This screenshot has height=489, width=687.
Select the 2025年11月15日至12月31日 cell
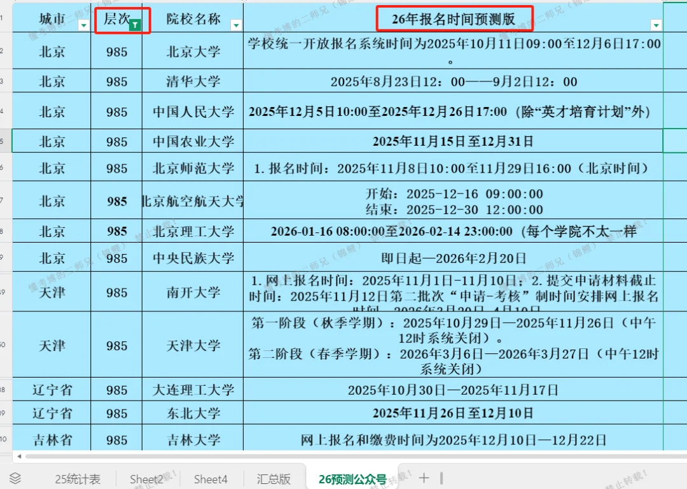pos(453,141)
